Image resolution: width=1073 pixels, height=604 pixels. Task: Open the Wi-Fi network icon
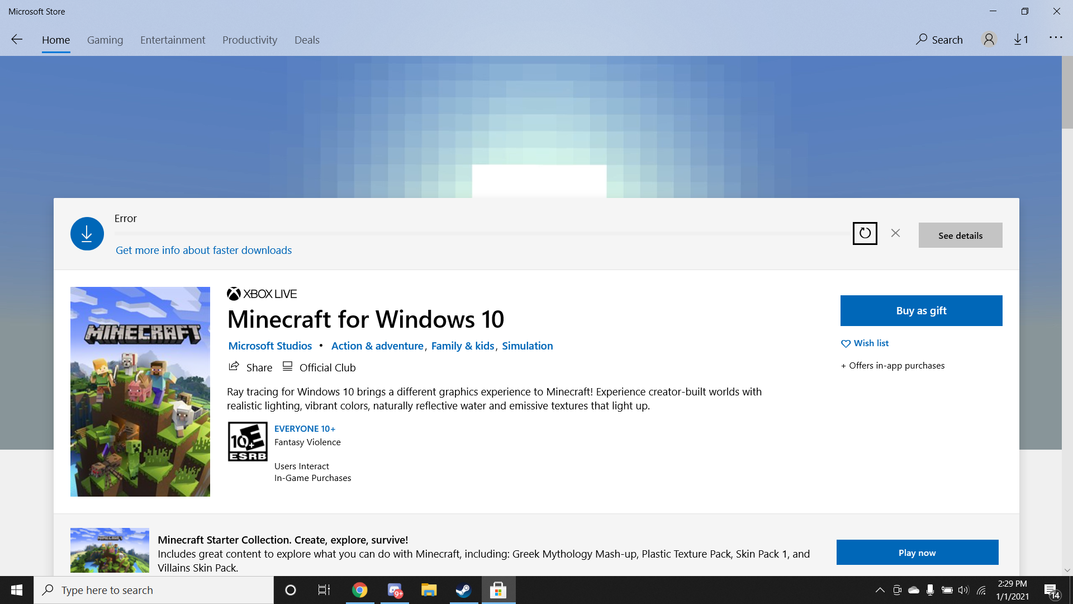(x=981, y=590)
